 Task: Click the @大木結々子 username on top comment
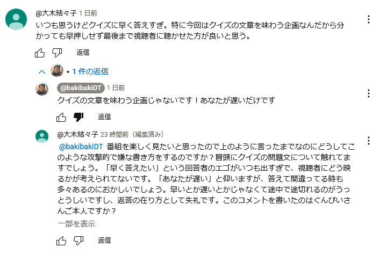click(56, 13)
